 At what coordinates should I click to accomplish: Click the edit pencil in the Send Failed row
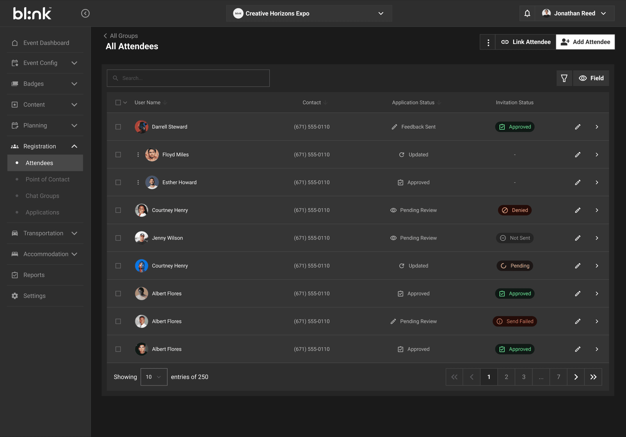(578, 321)
